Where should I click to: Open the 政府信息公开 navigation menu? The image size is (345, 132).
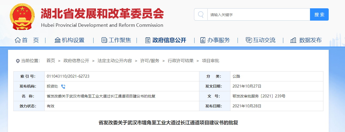pyautogui.click(x=169, y=40)
